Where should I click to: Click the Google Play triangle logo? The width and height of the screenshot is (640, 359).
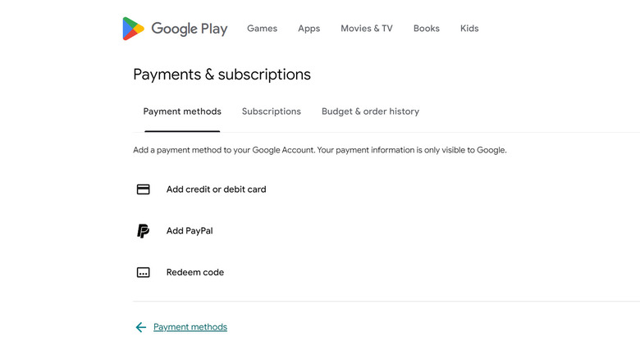pos(134,29)
